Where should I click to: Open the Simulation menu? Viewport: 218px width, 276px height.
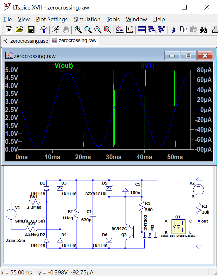(87, 19)
